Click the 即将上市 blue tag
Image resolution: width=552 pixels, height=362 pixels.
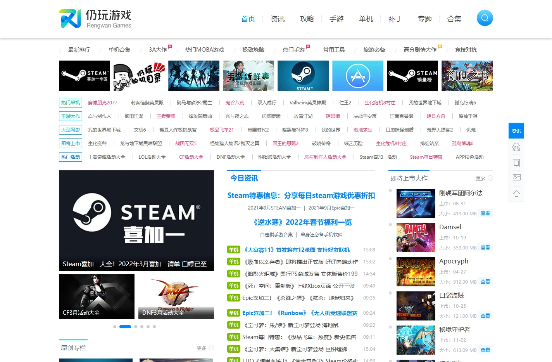pos(71,143)
